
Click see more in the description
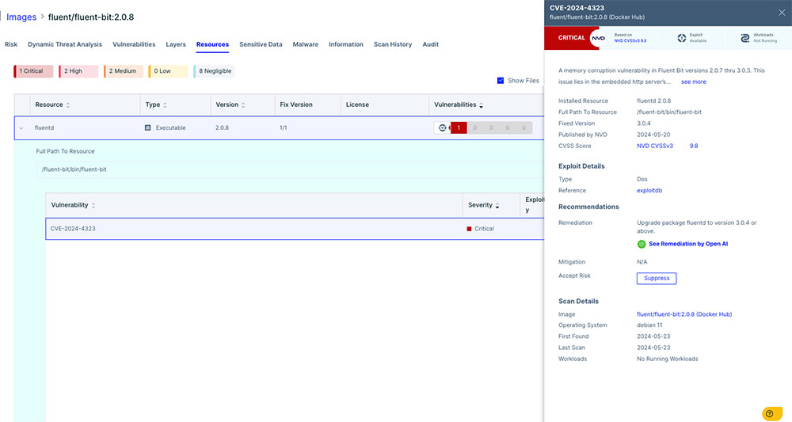(694, 82)
